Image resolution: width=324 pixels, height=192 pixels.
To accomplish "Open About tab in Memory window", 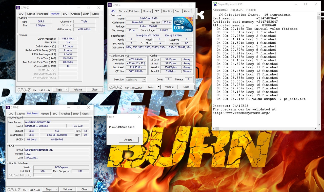I will point(95,14).
